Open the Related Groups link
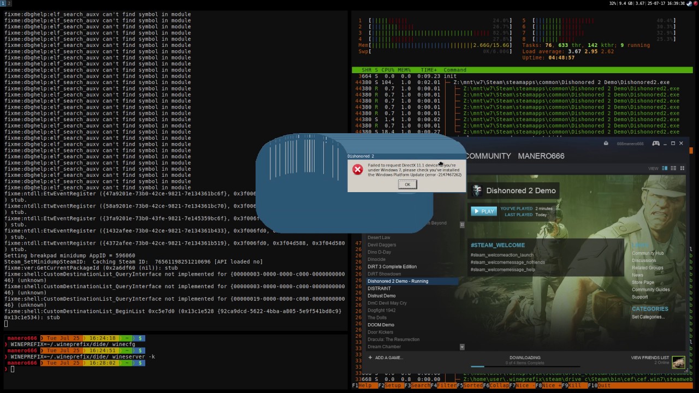The height and width of the screenshot is (393, 699). (648, 268)
